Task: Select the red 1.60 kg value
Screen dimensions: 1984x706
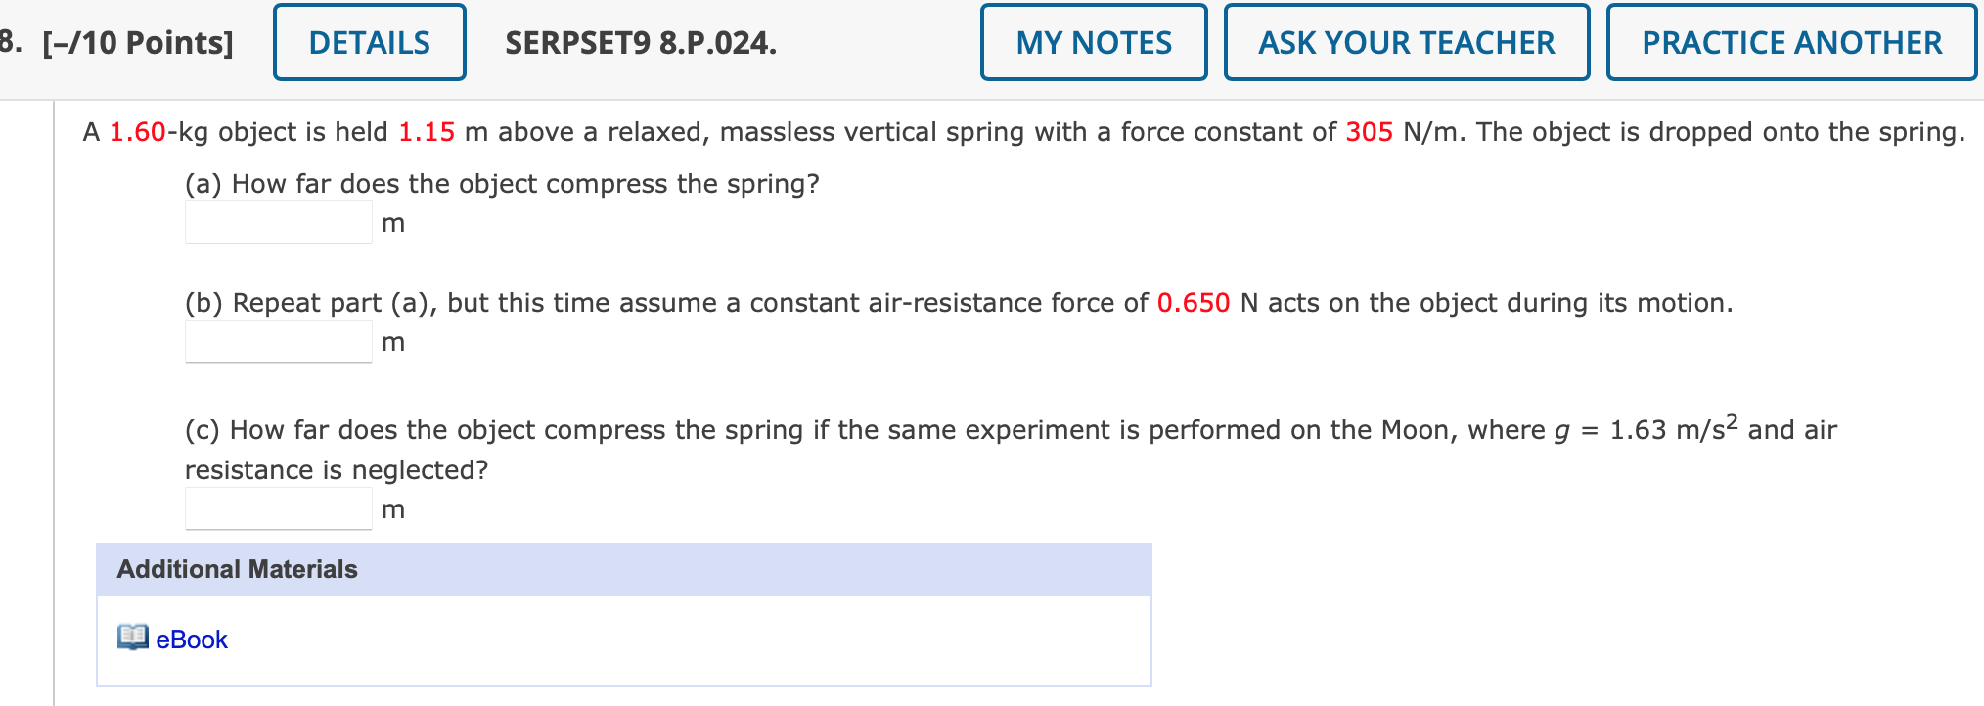Action: [x=137, y=131]
